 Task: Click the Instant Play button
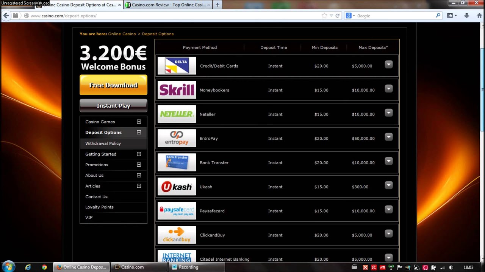[113, 106]
